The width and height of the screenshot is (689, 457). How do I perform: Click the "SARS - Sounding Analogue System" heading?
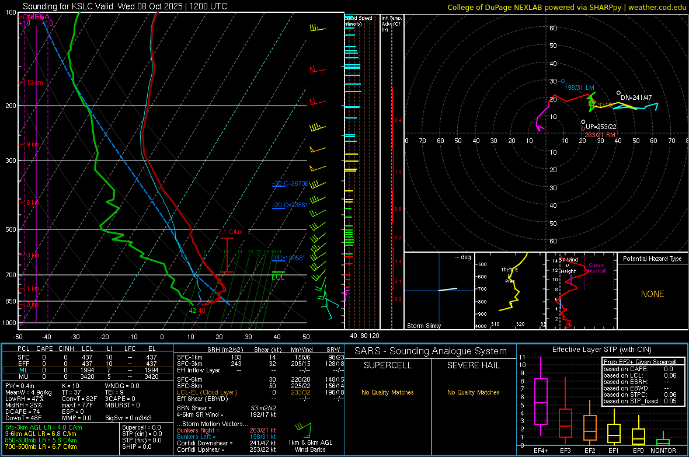click(431, 351)
